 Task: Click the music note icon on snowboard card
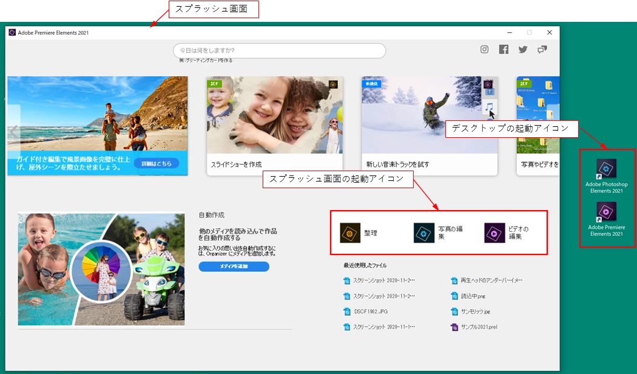click(x=489, y=107)
